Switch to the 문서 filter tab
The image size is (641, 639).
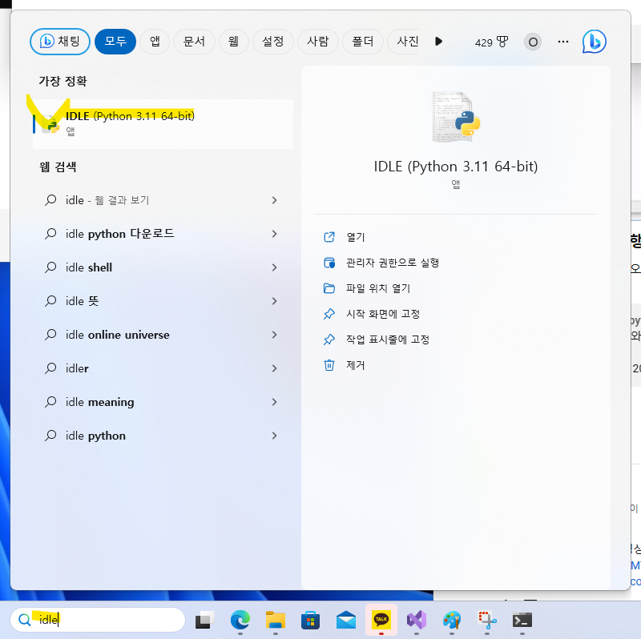coord(194,42)
